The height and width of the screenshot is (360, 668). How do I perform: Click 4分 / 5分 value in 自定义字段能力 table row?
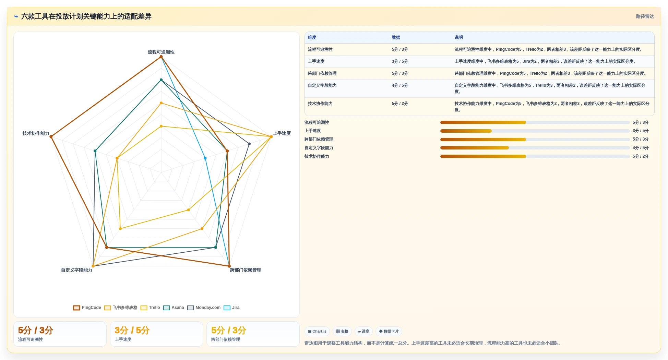click(400, 85)
